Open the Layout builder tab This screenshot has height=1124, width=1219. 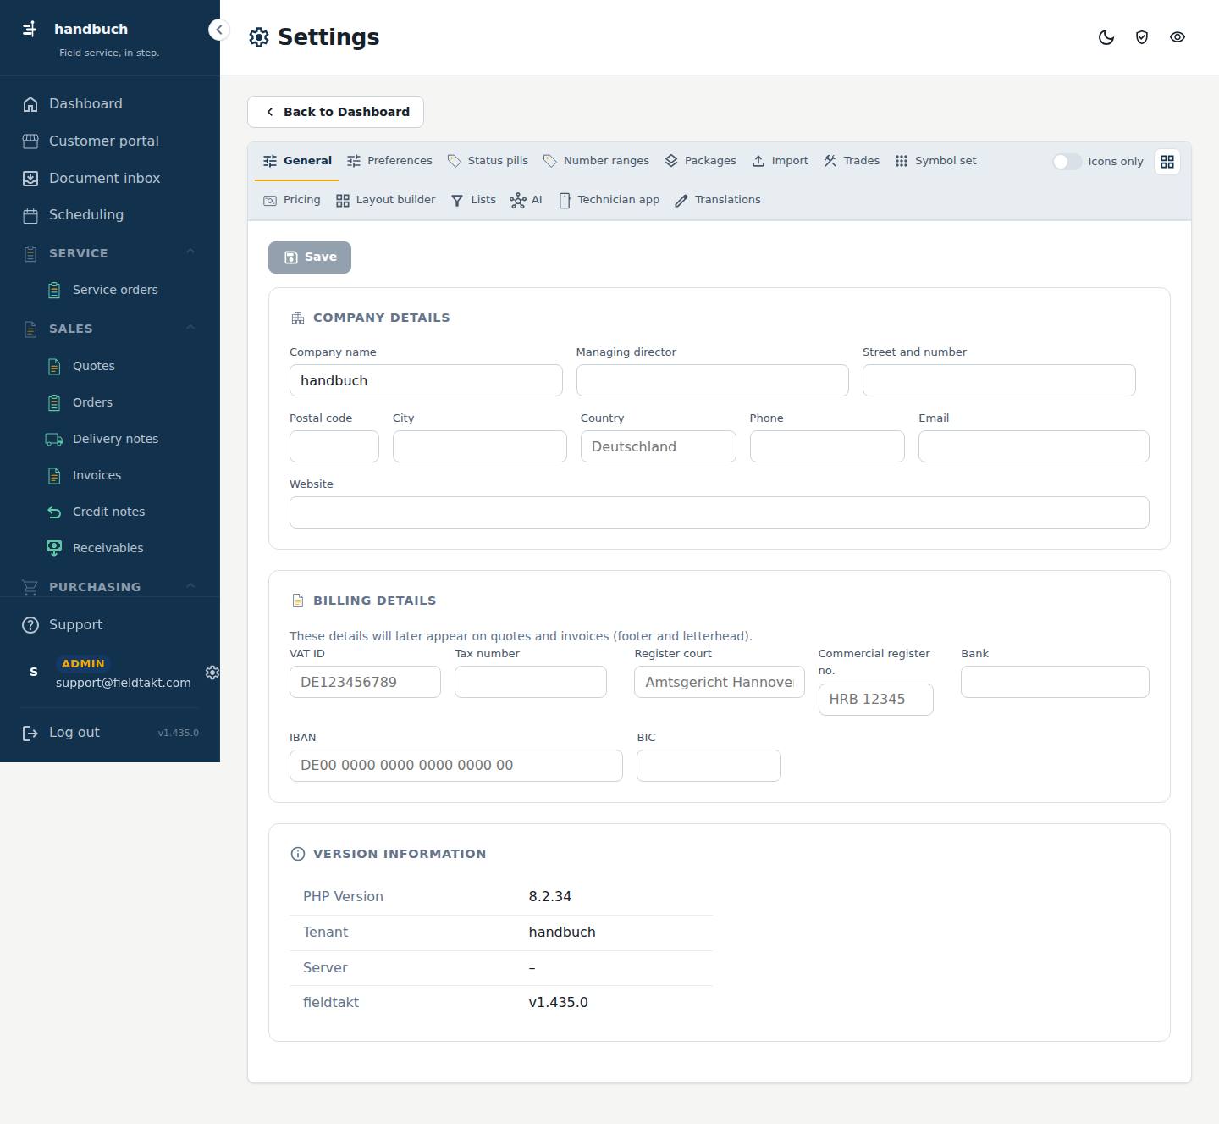tap(385, 200)
